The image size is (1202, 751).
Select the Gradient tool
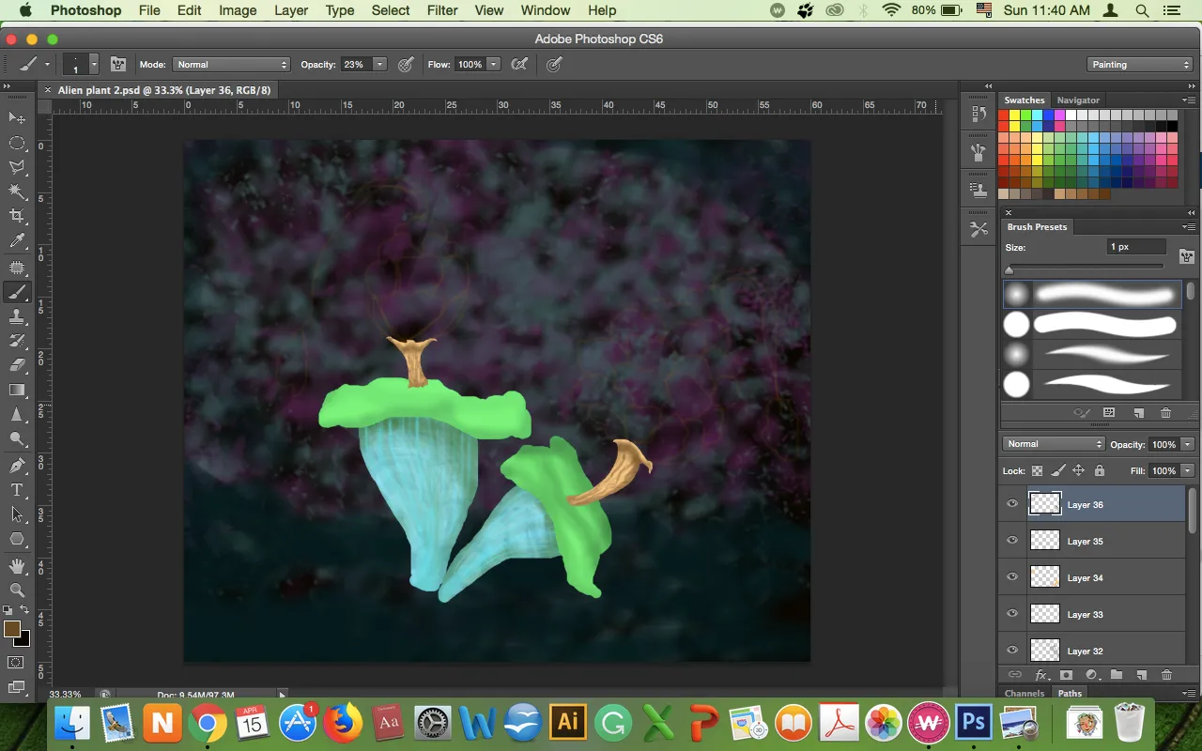pos(17,390)
